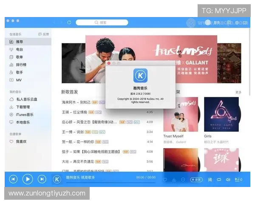Play 王琪 – 红尘情痴
This screenshot has width=255, height=204.
[74, 112]
